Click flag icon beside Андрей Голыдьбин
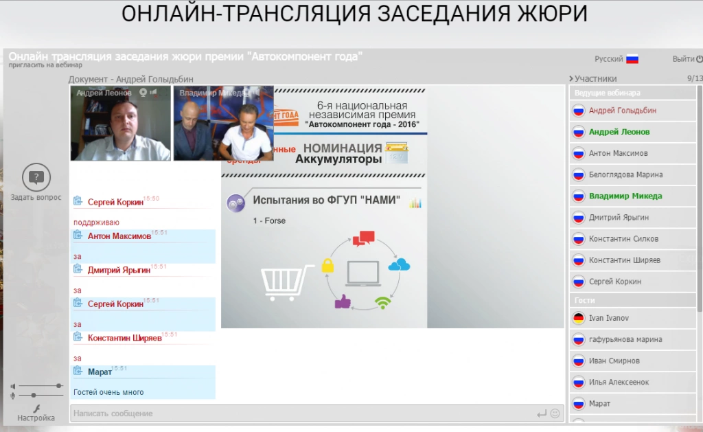Image resolution: width=703 pixels, height=432 pixels. 579,111
